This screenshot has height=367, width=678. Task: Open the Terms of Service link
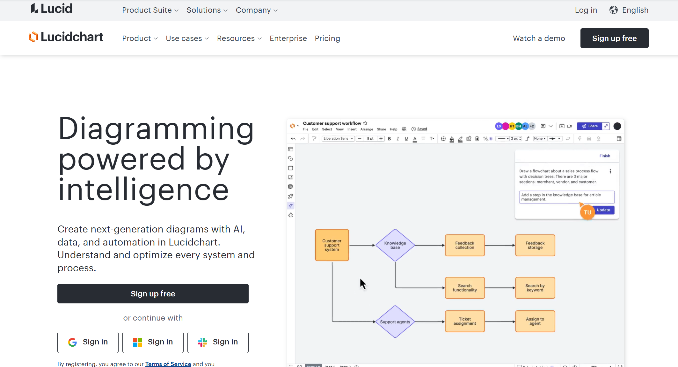[x=168, y=364]
